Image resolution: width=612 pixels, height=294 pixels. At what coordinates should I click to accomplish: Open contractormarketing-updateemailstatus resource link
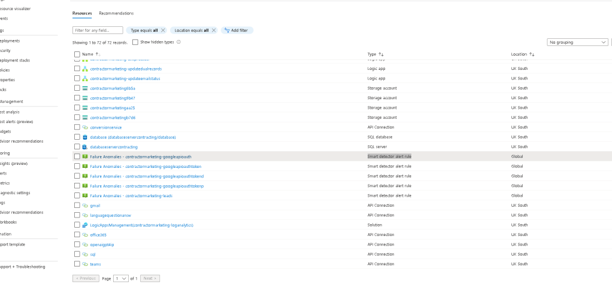coord(125,79)
